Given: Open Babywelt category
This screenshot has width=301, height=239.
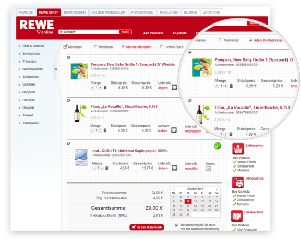Looking at the screenshot, I should point(29,92).
